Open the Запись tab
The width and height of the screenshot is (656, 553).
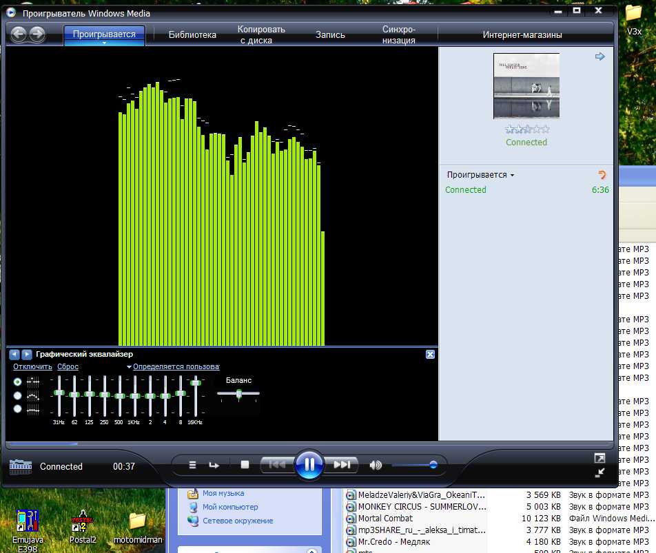(x=330, y=34)
